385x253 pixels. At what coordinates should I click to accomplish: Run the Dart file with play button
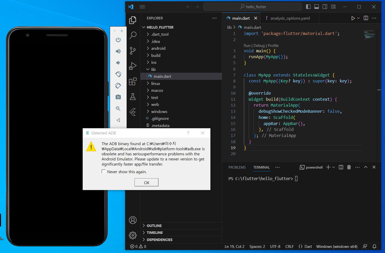point(353,18)
